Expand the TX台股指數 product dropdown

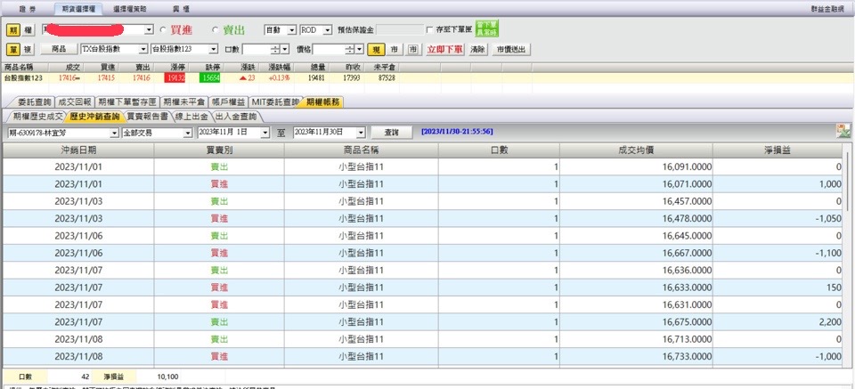tap(143, 49)
